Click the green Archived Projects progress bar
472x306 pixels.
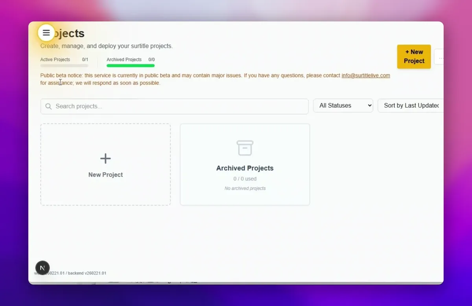(x=131, y=66)
